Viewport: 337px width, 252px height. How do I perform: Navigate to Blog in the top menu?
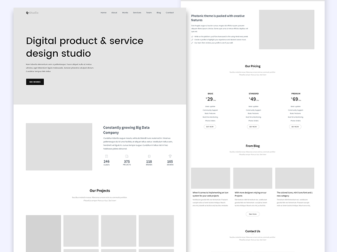point(159,13)
